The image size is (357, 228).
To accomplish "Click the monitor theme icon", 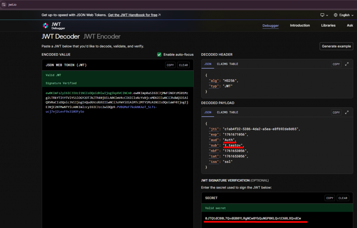I will pos(322,15).
